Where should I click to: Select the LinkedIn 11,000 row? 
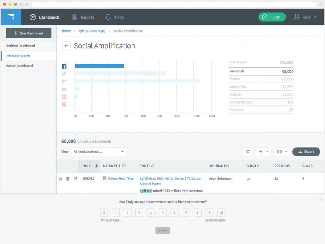[261, 94]
